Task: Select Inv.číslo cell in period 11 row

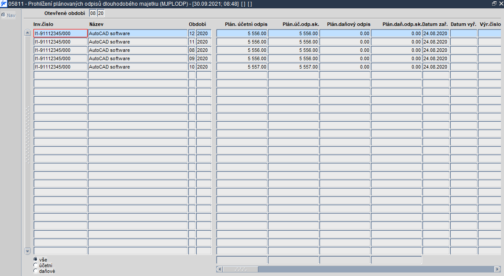Action: click(x=60, y=42)
